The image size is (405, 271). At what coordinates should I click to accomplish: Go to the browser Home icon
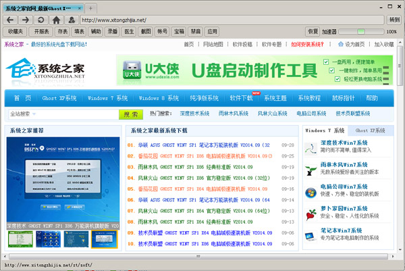pyautogui.click(x=56, y=20)
